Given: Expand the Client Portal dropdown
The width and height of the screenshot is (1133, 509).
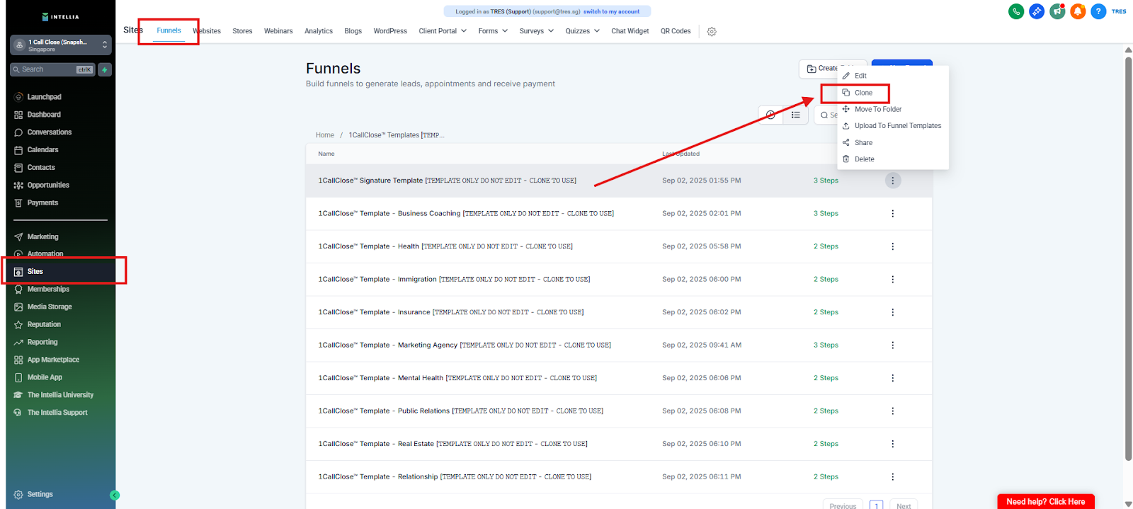Looking at the screenshot, I should click(443, 31).
